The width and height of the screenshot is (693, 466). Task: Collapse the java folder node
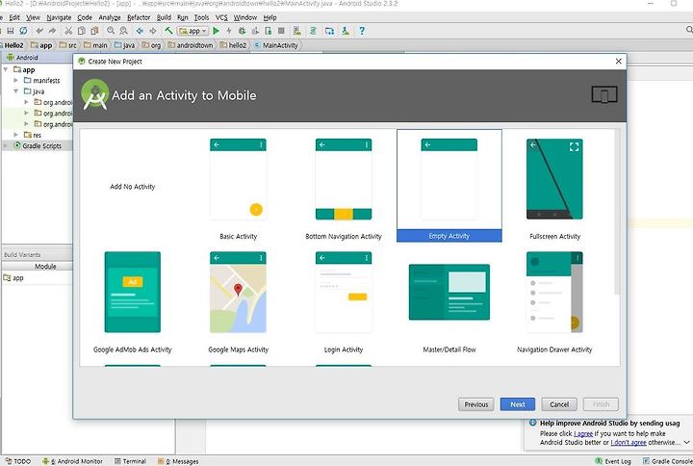click(16, 91)
